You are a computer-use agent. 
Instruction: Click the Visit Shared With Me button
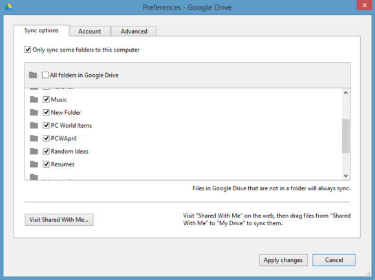coord(59,219)
